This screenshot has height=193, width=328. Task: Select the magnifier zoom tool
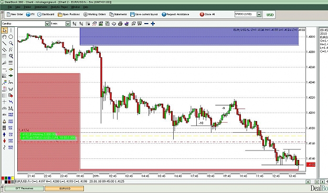(x=10, y=44)
